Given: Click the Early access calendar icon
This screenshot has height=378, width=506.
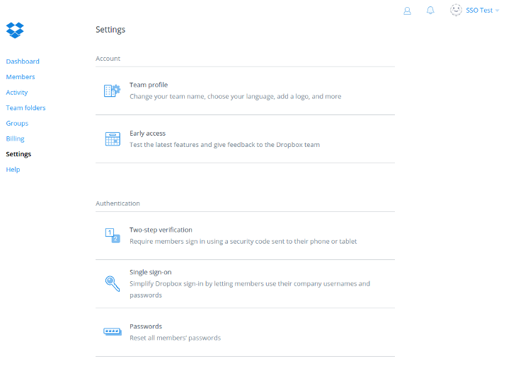Looking at the screenshot, I should [x=113, y=139].
